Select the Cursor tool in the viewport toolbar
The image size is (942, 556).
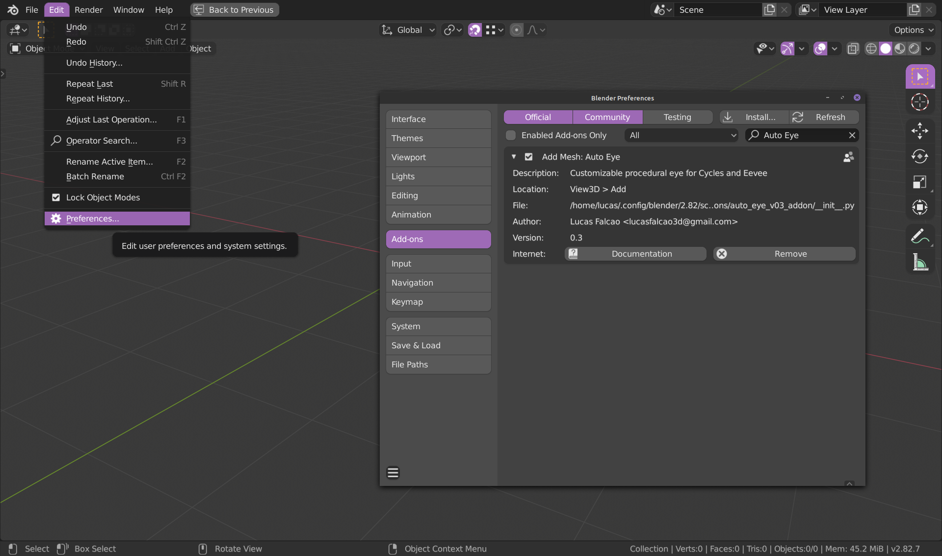pyautogui.click(x=920, y=102)
